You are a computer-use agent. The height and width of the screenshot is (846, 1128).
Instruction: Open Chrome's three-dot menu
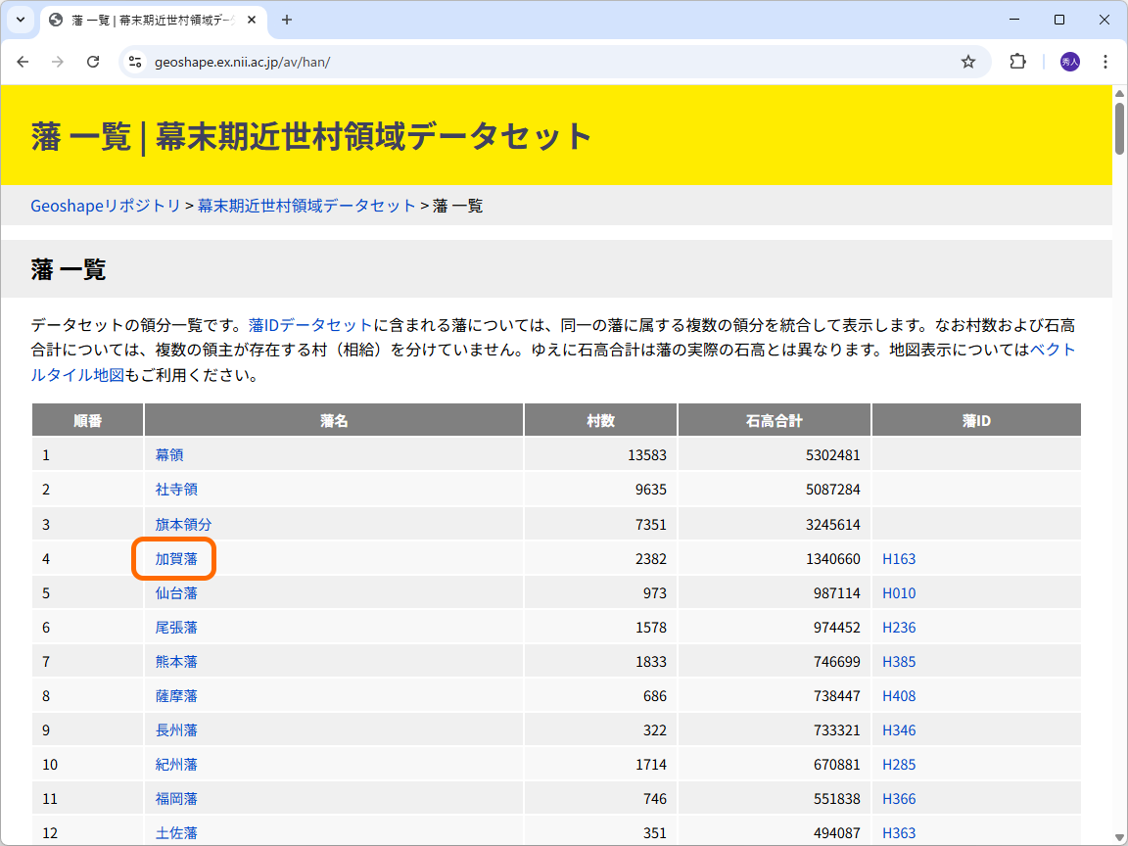(1105, 62)
